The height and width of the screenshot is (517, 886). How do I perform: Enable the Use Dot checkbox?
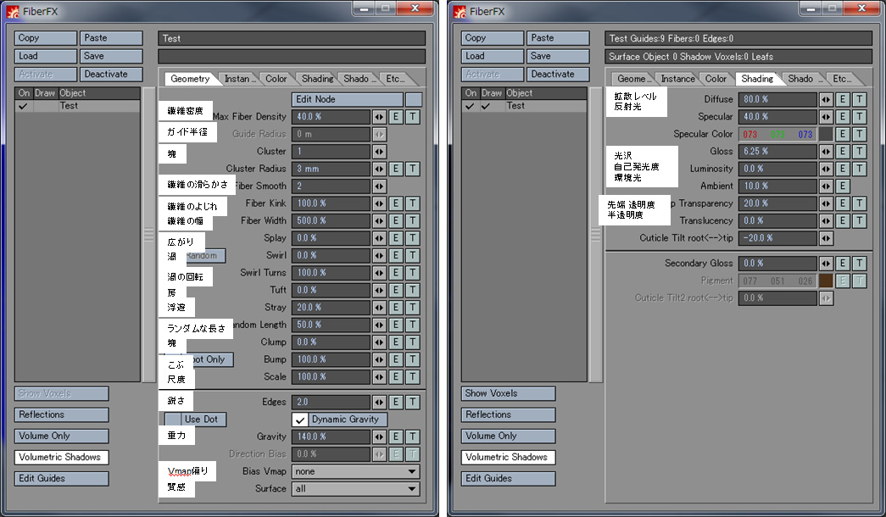[173, 420]
